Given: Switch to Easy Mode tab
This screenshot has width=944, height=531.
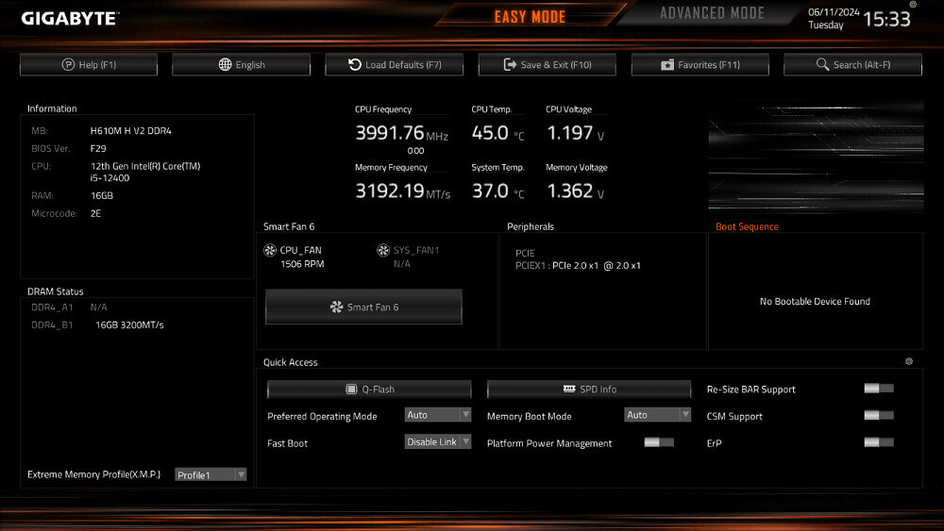Looking at the screenshot, I should (530, 16).
